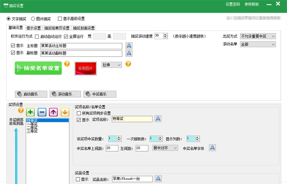Click 主标题 text field

(81, 46)
